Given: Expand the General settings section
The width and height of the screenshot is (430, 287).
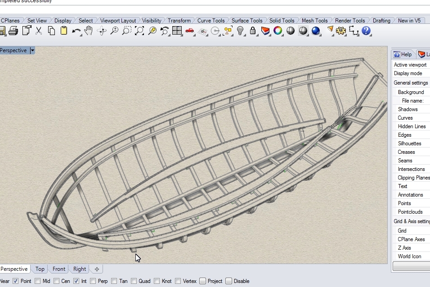Looking at the screenshot, I should (x=411, y=83).
